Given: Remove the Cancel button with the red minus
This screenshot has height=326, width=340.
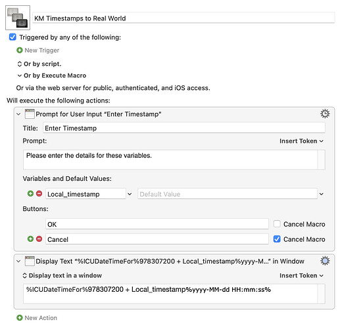Looking at the screenshot, I should [39, 239].
